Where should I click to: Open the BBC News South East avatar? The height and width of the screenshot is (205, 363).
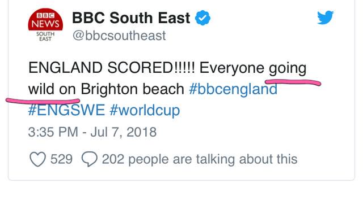coord(45,25)
